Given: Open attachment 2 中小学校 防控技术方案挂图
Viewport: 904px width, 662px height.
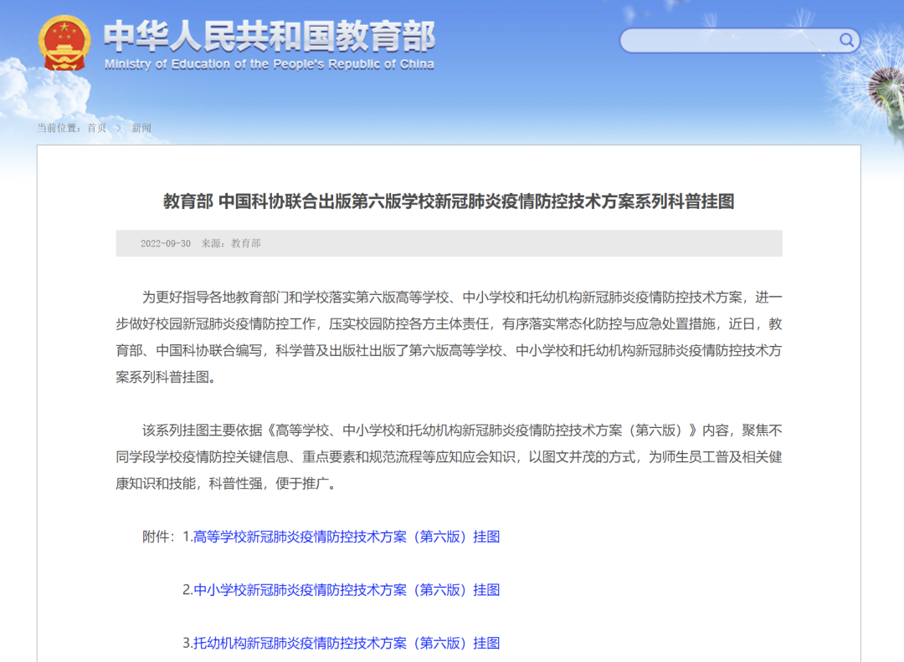Looking at the screenshot, I should [347, 590].
